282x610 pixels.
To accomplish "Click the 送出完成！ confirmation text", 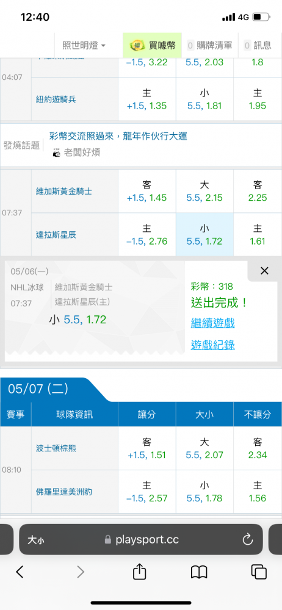I will pyautogui.click(x=219, y=303).
